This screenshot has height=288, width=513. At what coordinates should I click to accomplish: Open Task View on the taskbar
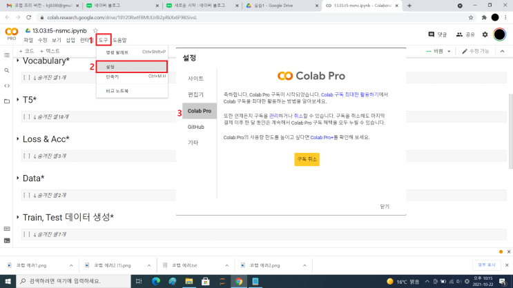pos(139,281)
